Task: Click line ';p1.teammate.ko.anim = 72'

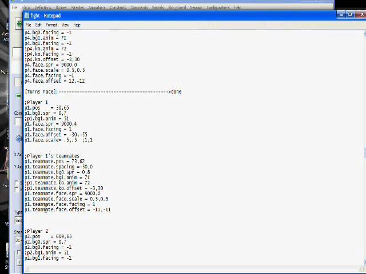Action: [57, 183]
